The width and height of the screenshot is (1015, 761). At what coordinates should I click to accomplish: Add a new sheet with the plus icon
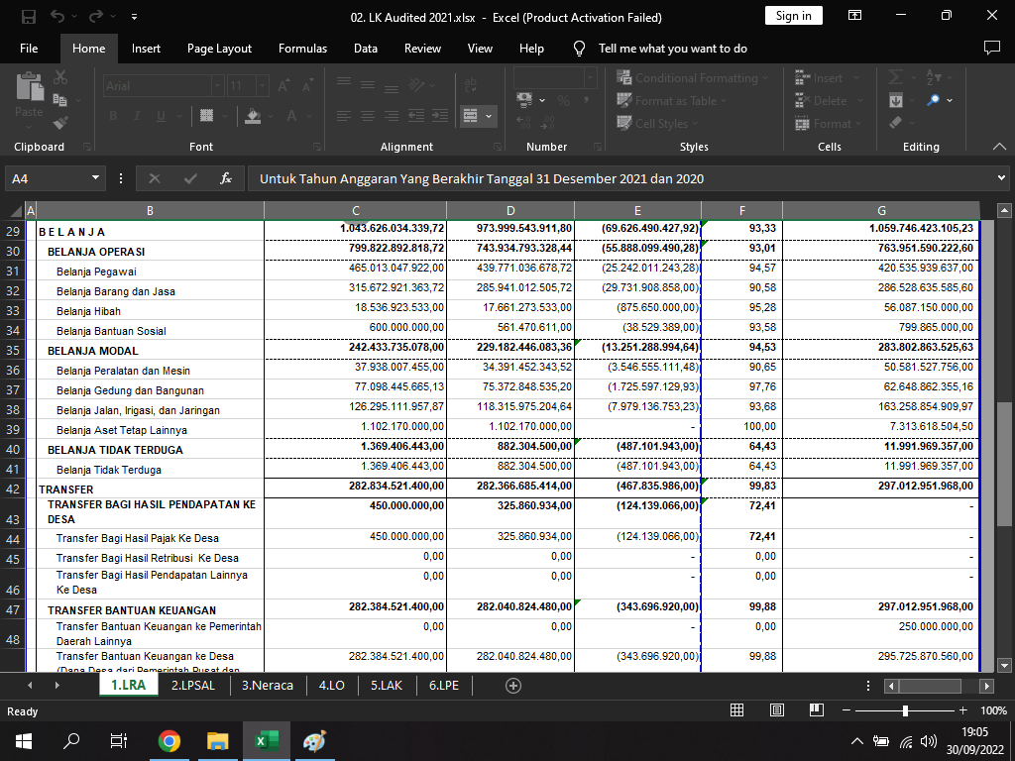[x=513, y=685]
